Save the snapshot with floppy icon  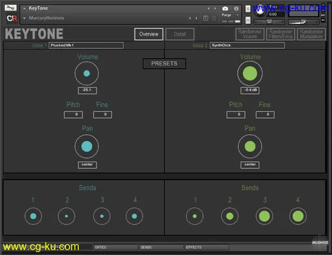click(x=206, y=18)
